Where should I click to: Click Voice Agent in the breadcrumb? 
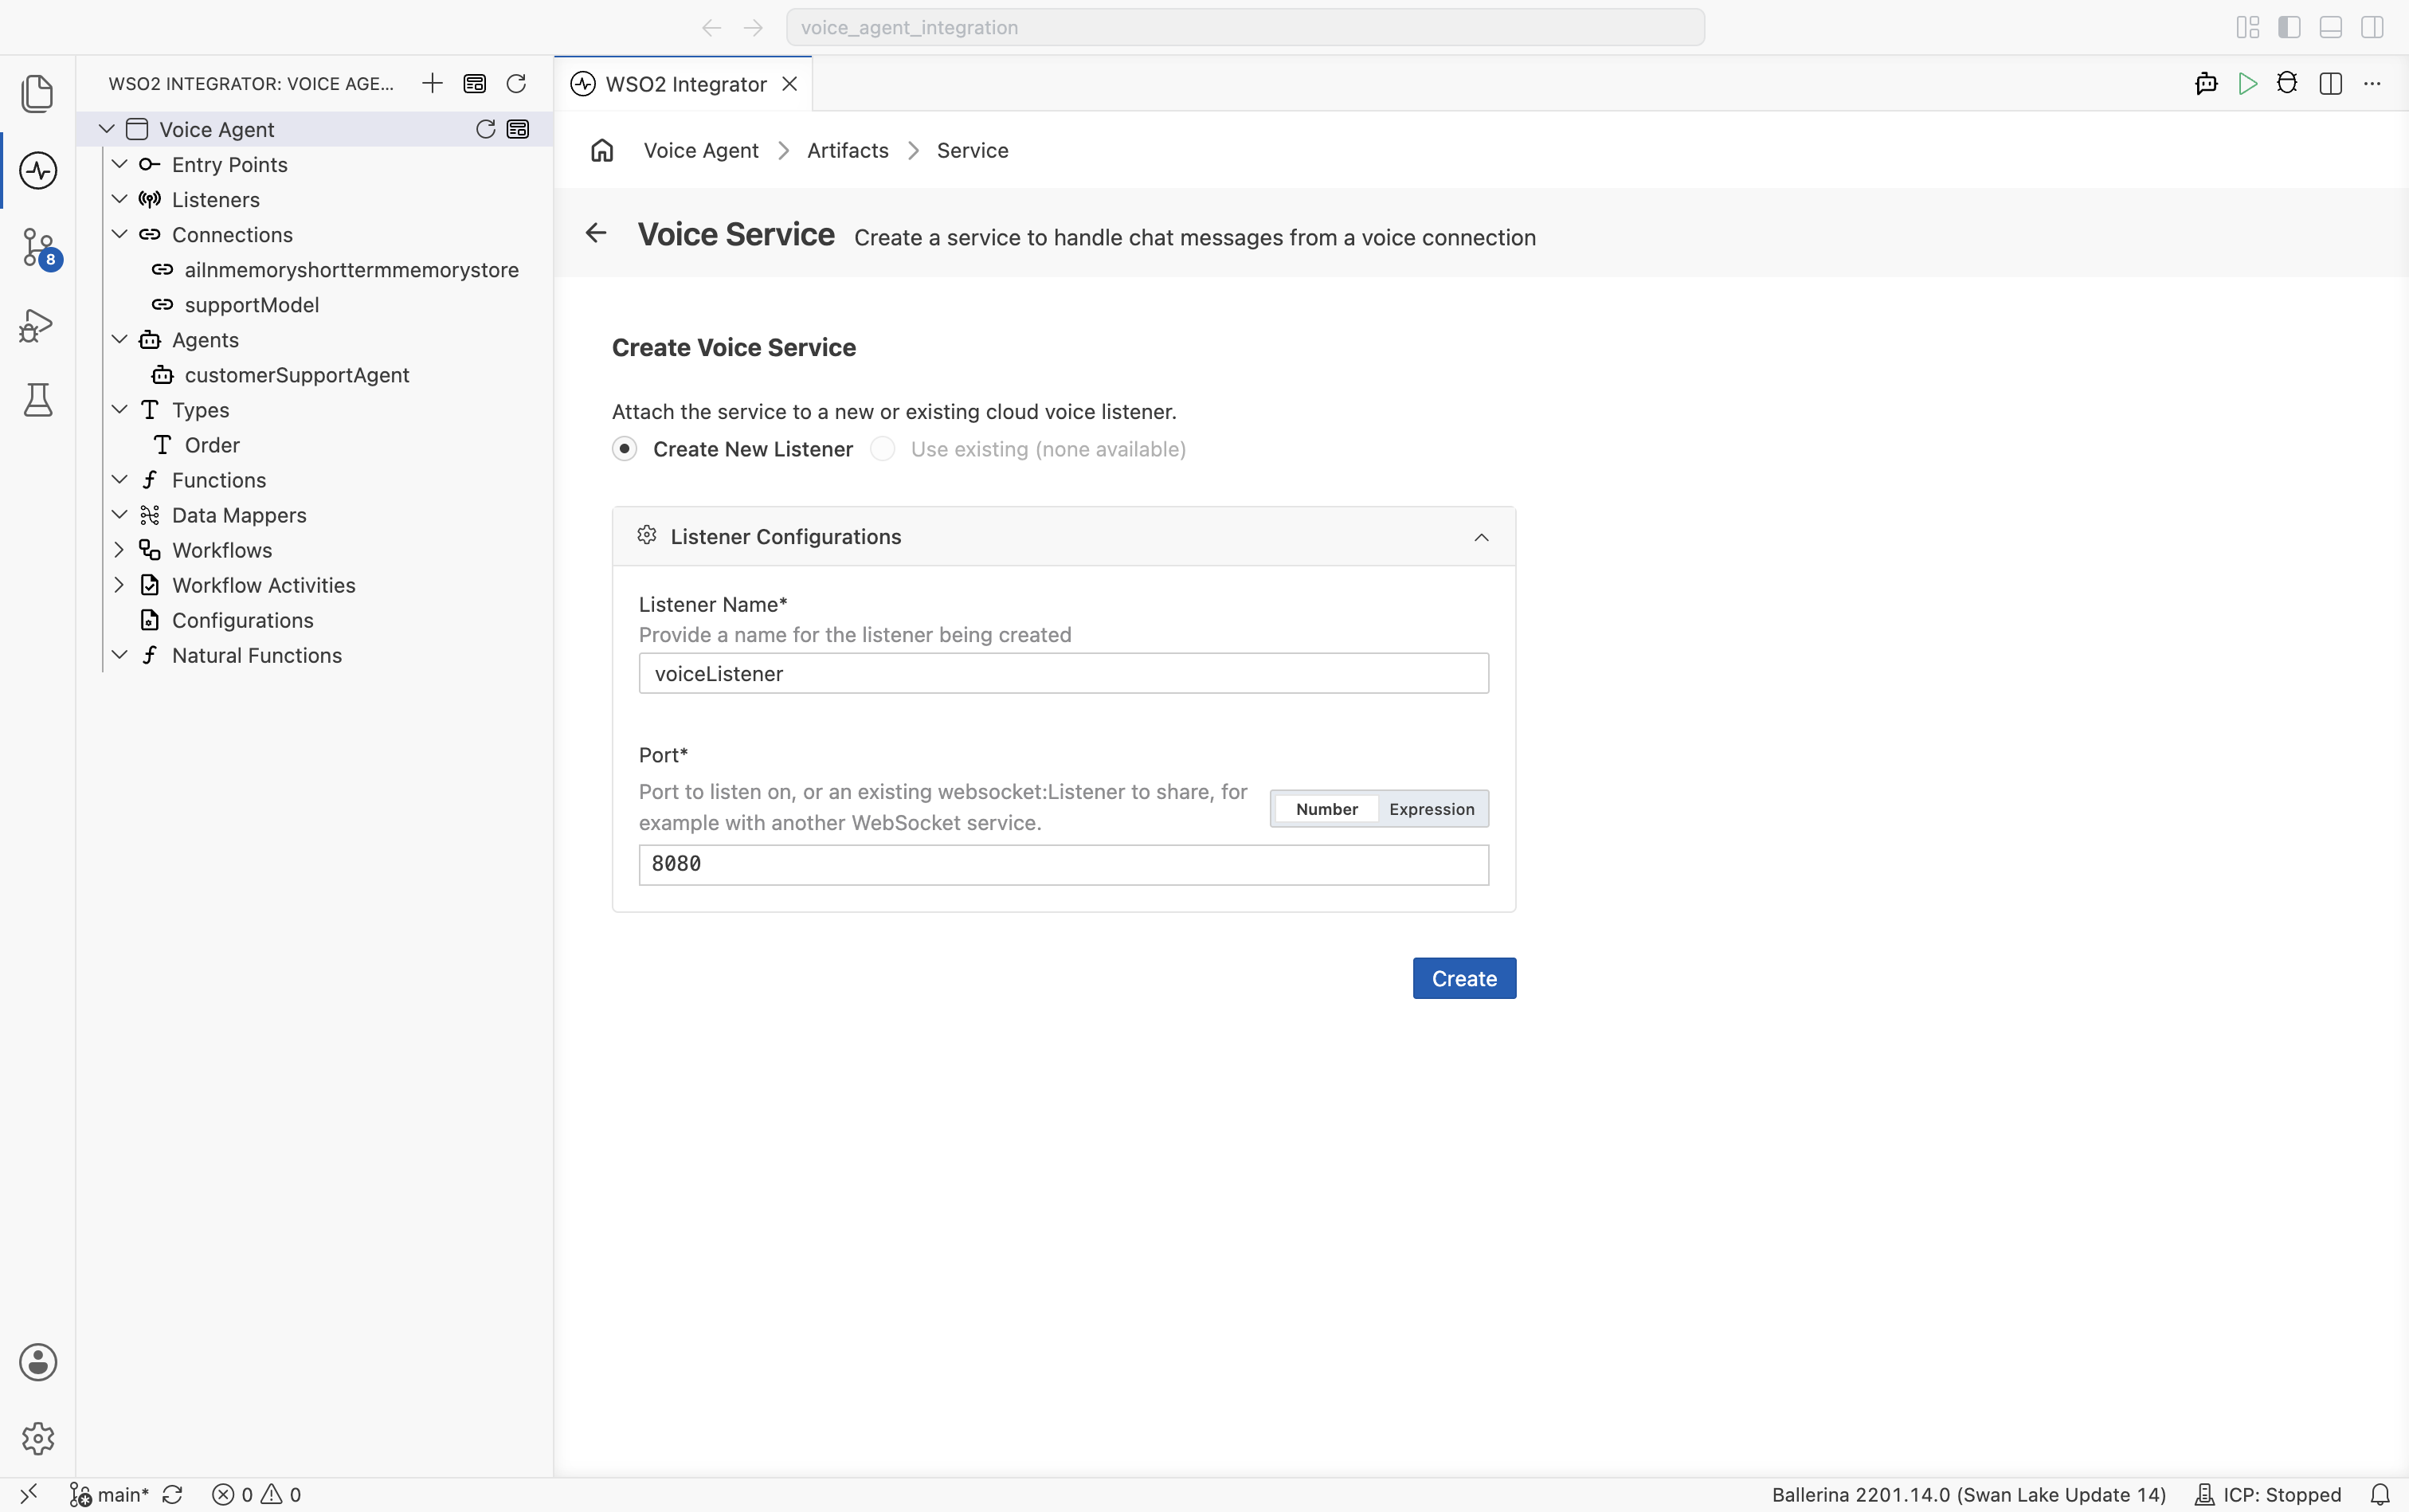tap(701, 150)
